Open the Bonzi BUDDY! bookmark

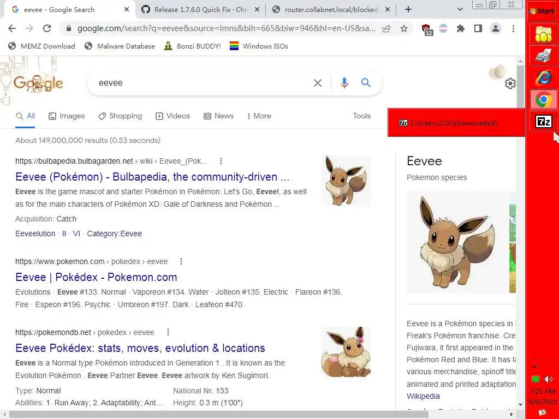click(x=193, y=46)
